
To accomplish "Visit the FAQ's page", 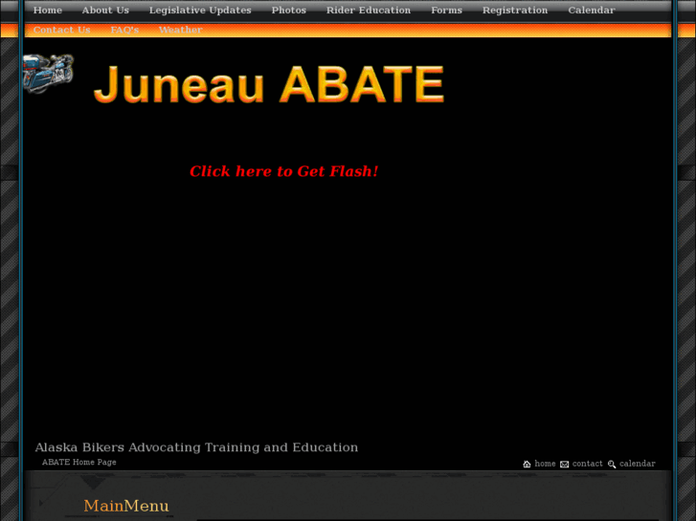I will [124, 30].
